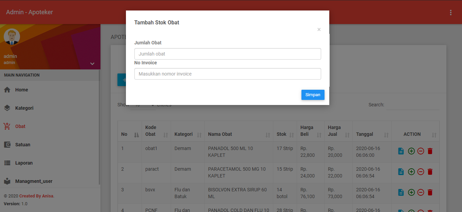Delete the PANADOL 500 ML row
Screen dimensions: 462x212
tap(430, 151)
